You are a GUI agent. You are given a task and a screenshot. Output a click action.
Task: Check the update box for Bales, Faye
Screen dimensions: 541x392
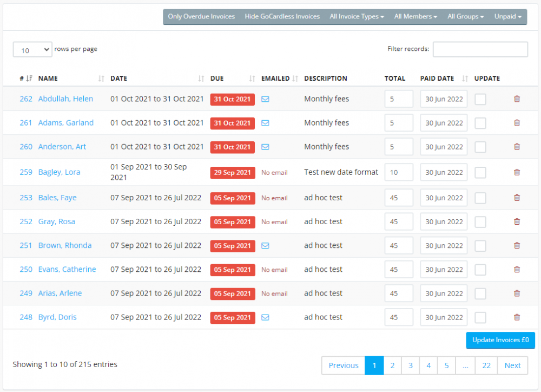(480, 198)
